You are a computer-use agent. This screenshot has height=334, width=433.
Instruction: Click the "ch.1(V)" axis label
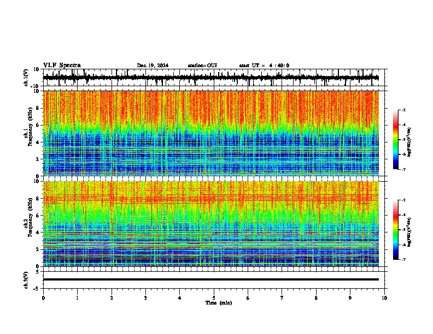click(x=26, y=77)
